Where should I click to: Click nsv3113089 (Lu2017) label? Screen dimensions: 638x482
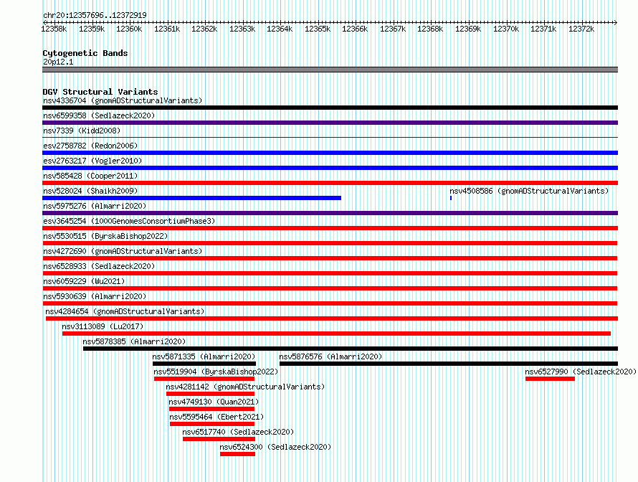(x=103, y=326)
